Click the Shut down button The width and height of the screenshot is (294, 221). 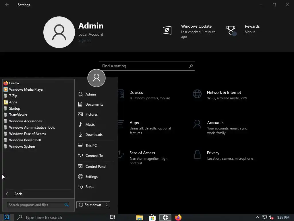[90, 205]
